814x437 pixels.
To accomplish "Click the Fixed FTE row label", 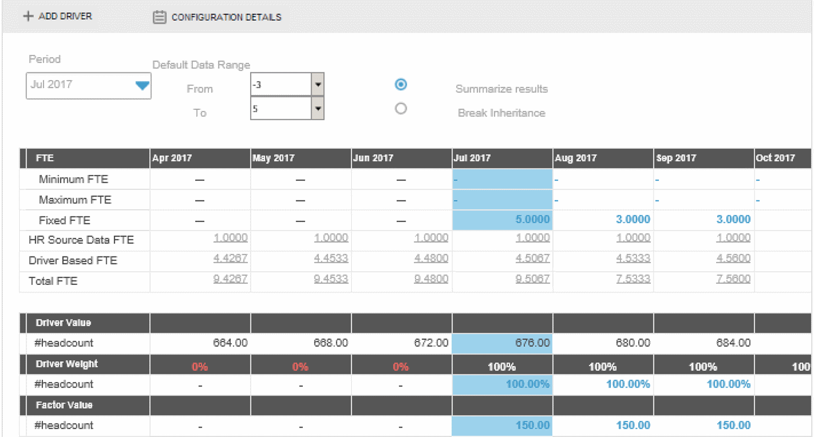I will point(64,220).
